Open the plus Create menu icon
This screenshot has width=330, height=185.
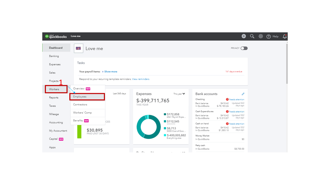[x=244, y=36]
